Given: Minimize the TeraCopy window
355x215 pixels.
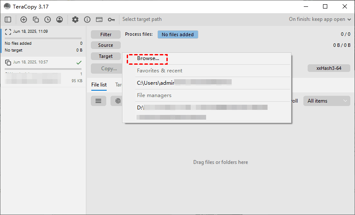Looking at the screenshot, I should [x=306, y=6].
